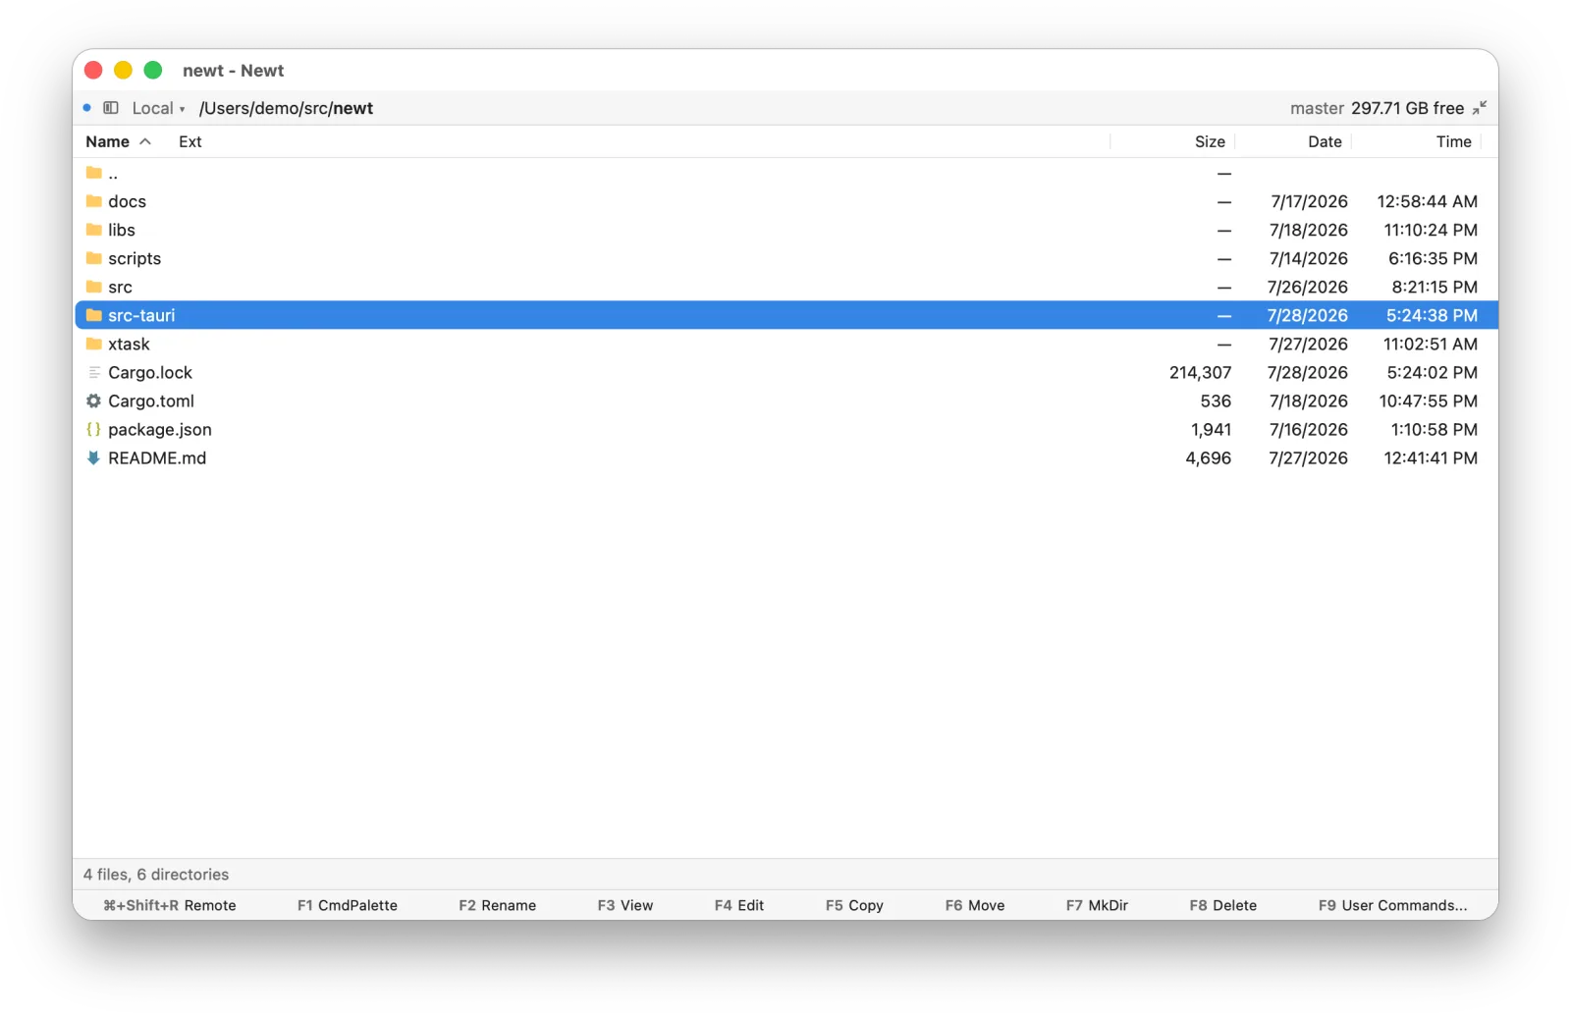Viewport: 1571px width, 1016px height.
Task: Click the Cargo.toml gear icon
Action: coord(94,401)
